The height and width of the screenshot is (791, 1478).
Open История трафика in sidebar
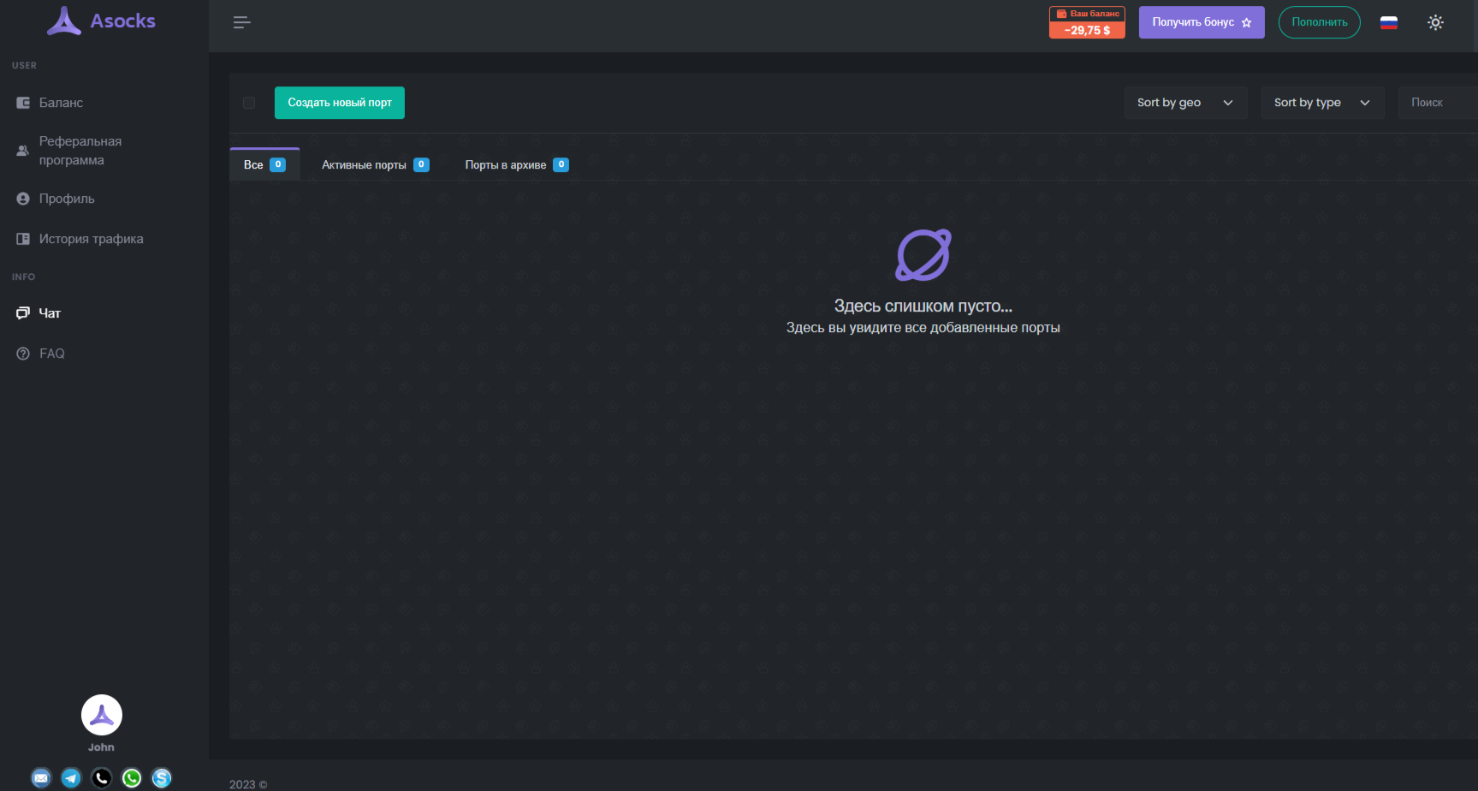(91, 239)
